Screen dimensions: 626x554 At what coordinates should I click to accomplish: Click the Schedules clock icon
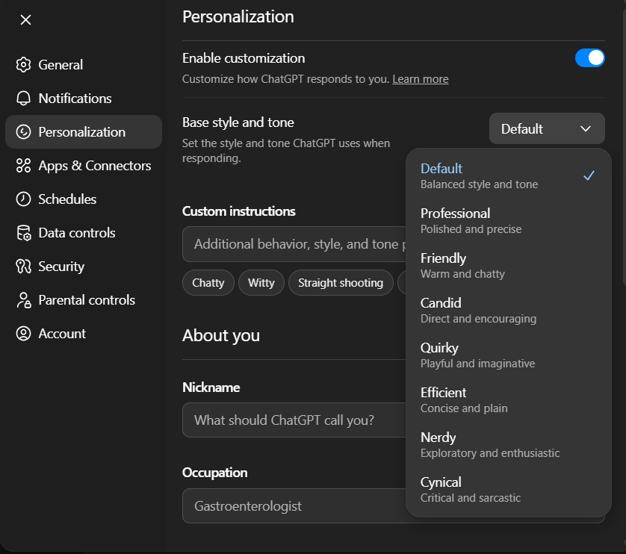tap(24, 199)
